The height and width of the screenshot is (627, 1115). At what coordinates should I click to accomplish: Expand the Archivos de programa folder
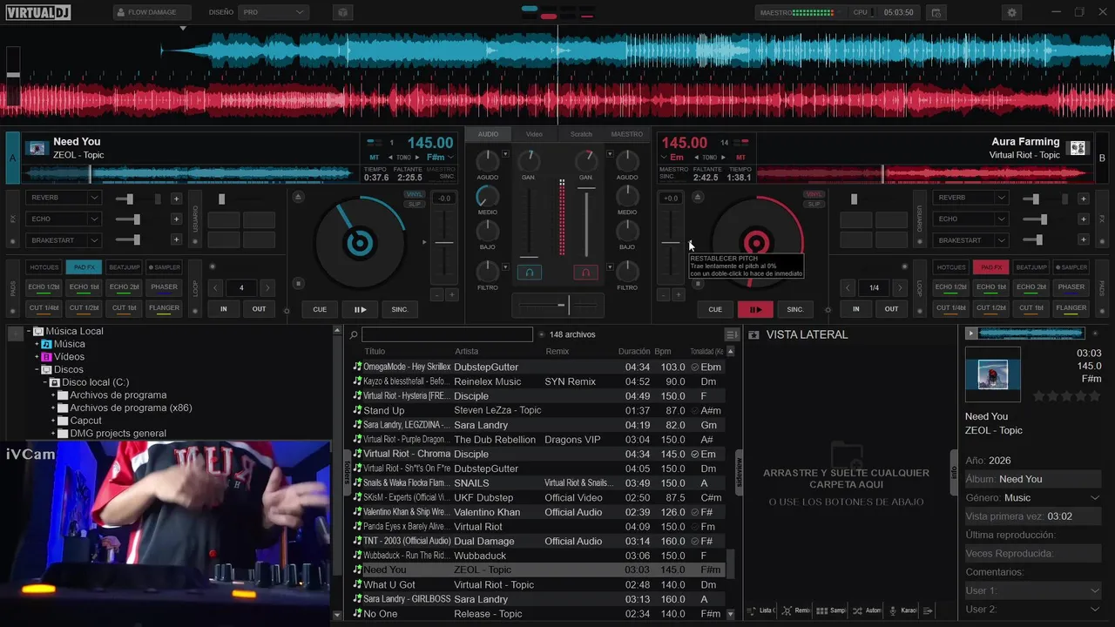pyautogui.click(x=53, y=395)
